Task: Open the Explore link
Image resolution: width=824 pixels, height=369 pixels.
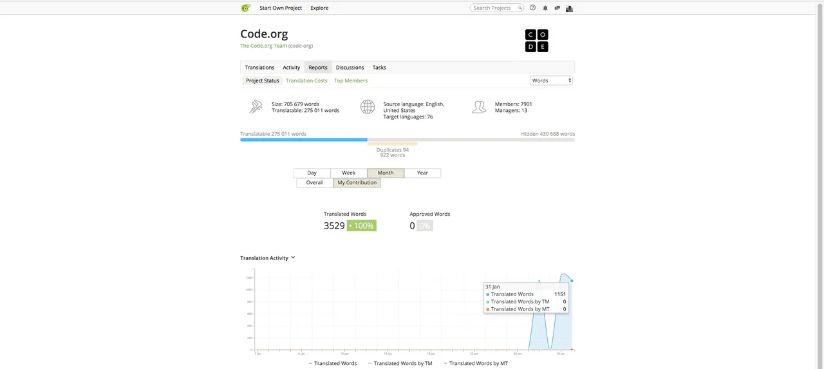Action: [319, 8]
